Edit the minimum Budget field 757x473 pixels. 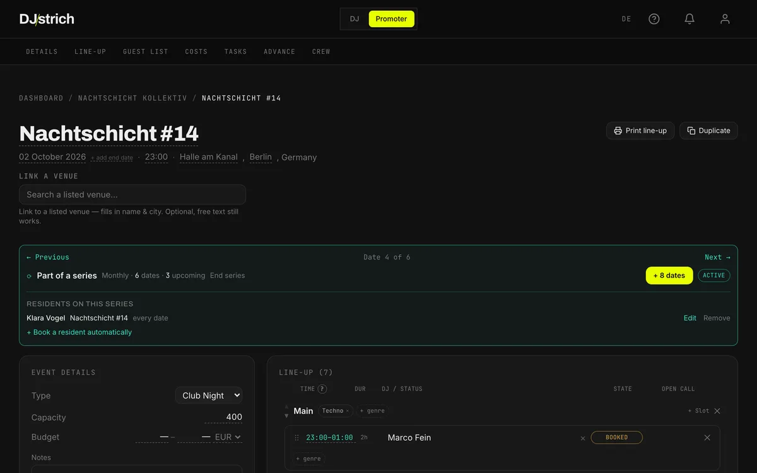152,436
